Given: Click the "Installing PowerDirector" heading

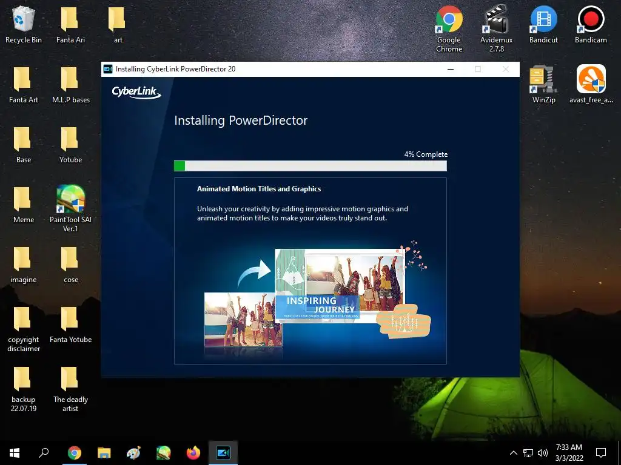Looking at the screenshot, I should coord(241,120).
